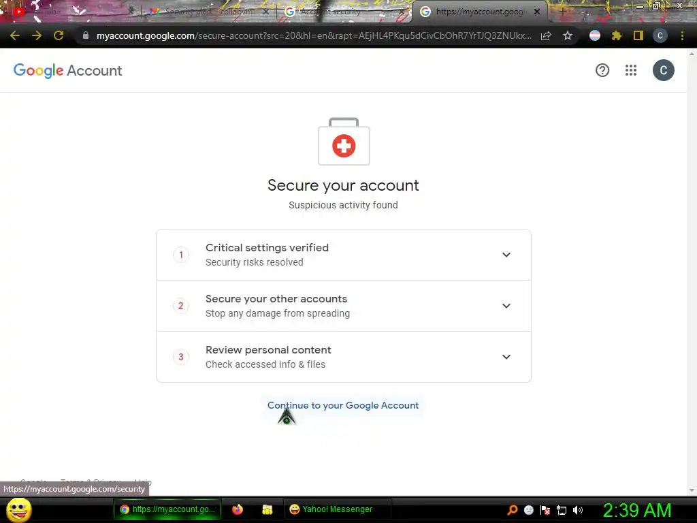Viewport: 697px width, 523px height.
Task: Expand Review personal content chevron
Action: pos(506,357)
